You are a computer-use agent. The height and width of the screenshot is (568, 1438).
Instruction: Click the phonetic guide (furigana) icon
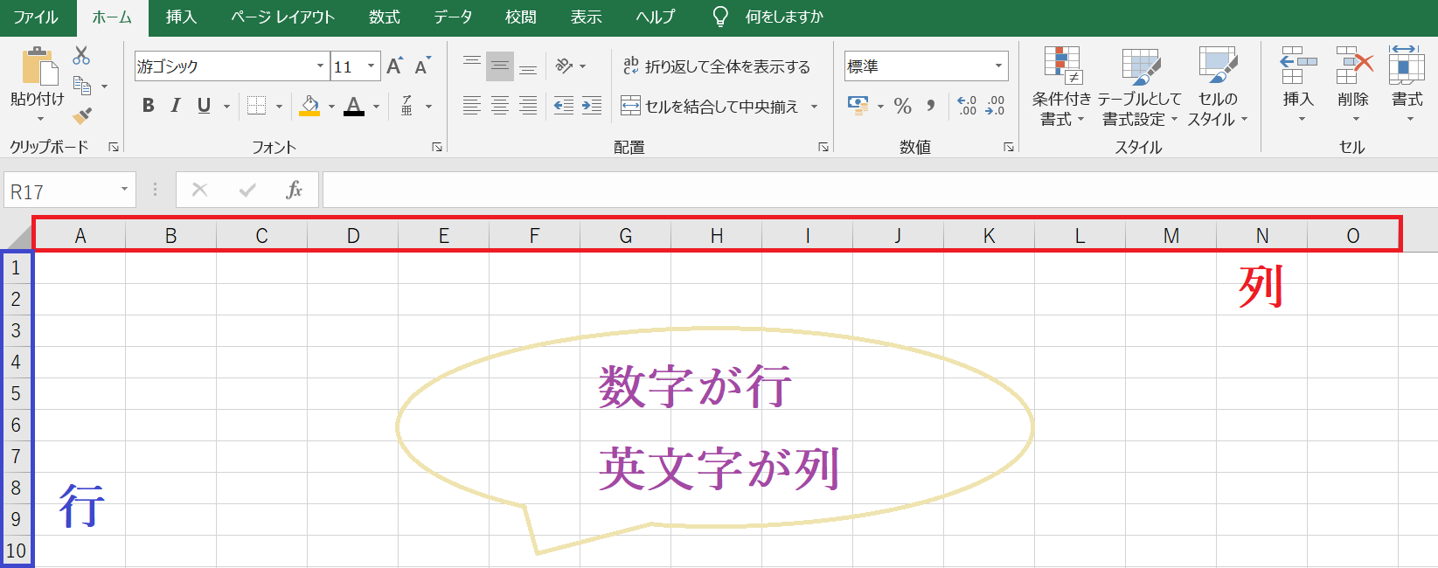pyautogui.click(x=407, y=106)
